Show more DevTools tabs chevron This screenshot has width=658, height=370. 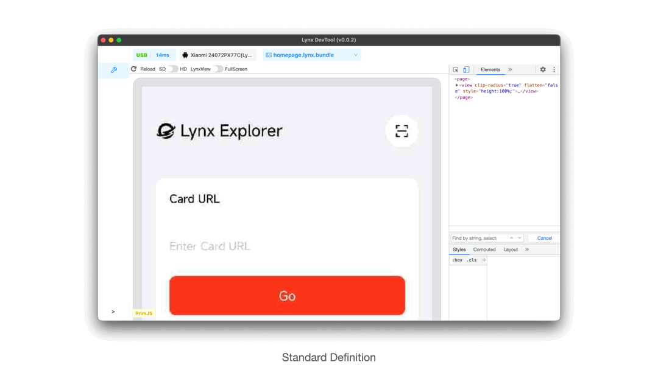click(511, 69)
